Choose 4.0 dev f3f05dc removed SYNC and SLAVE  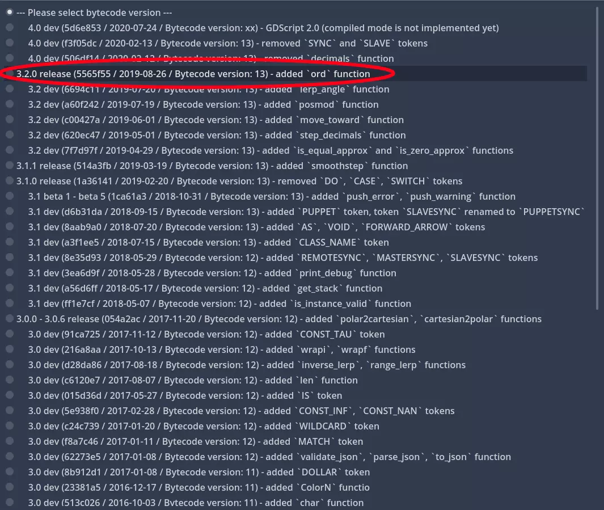[296, 43]
